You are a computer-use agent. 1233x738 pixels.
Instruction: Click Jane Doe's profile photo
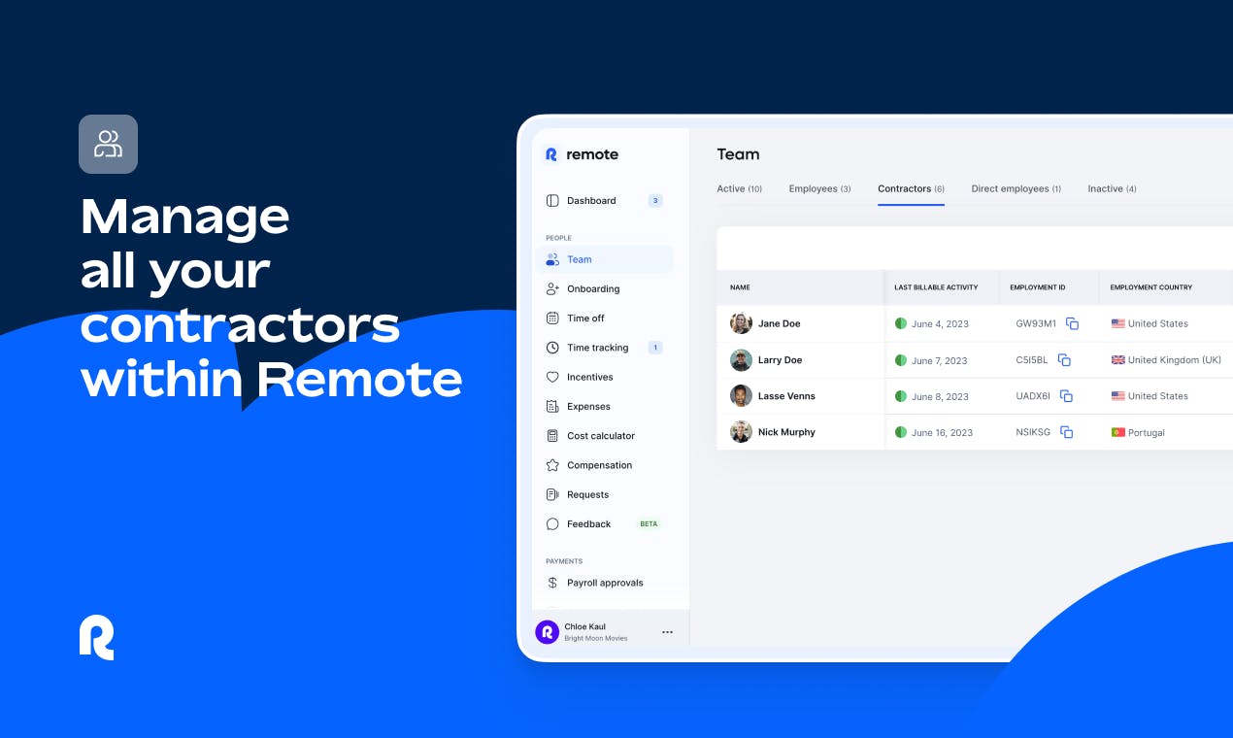(x=741, y=323)
